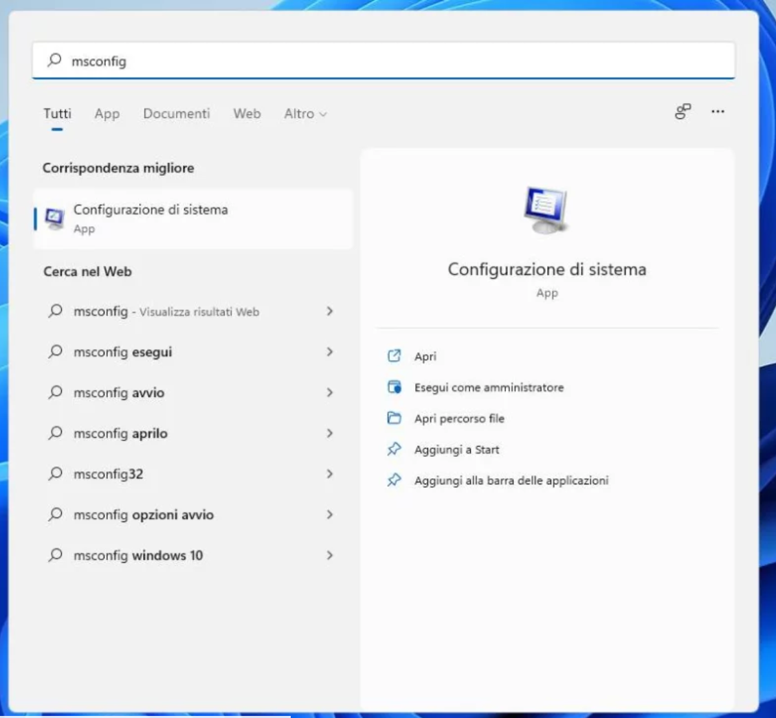Select suggestion msconfig aprilo
This screenshot has height=718, width=776.
point(193,434)
